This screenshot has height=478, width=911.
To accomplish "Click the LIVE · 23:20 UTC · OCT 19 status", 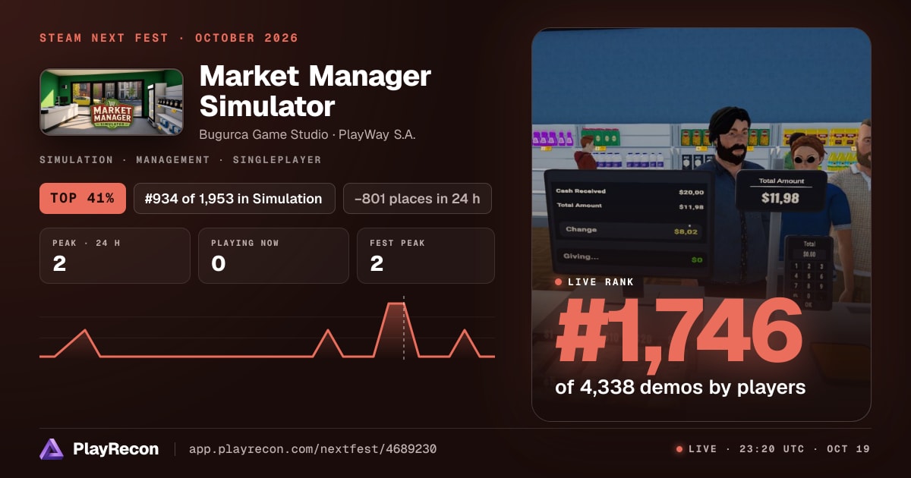I will 779,449.
